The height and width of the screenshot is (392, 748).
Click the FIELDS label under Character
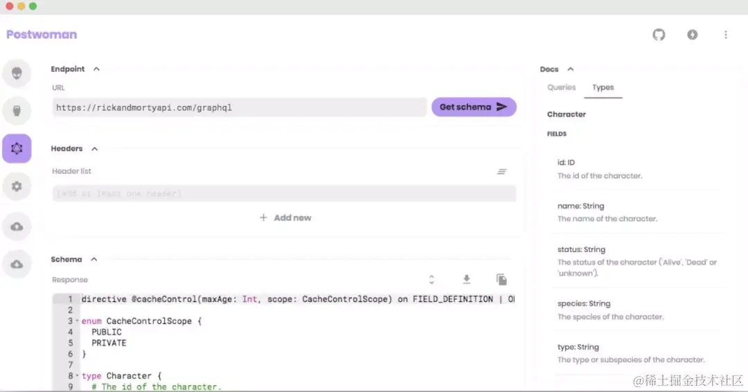pyautogui.click(x=557, y=134)
